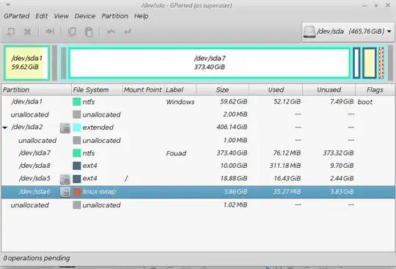
Task: Click the 373.32 GiB unused value
Action: 338,153
